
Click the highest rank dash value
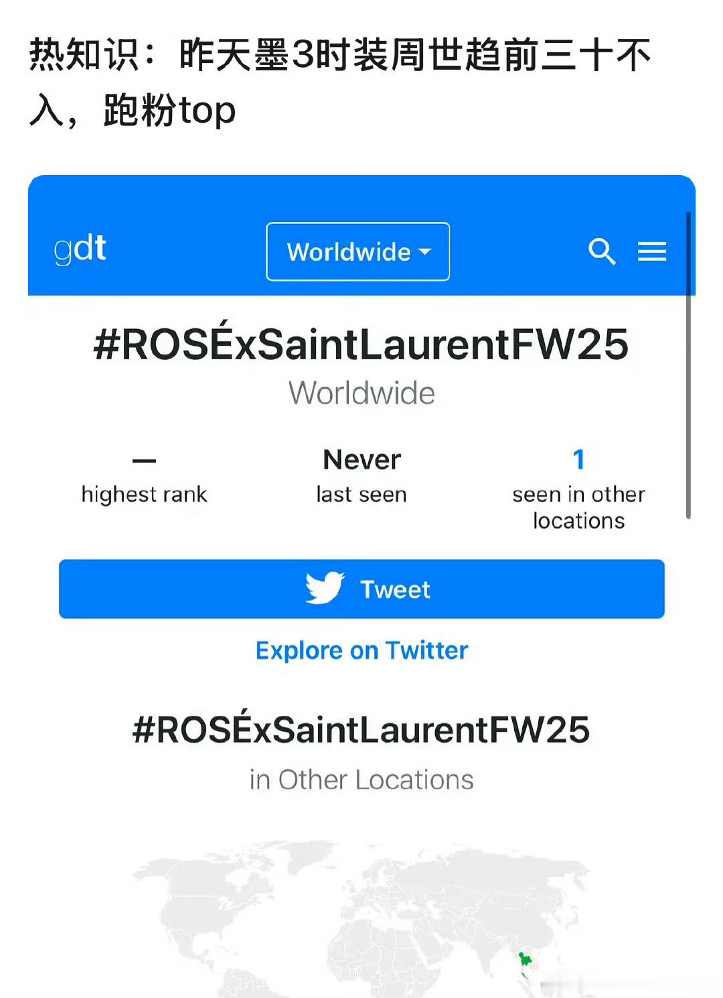click(144, 460)
